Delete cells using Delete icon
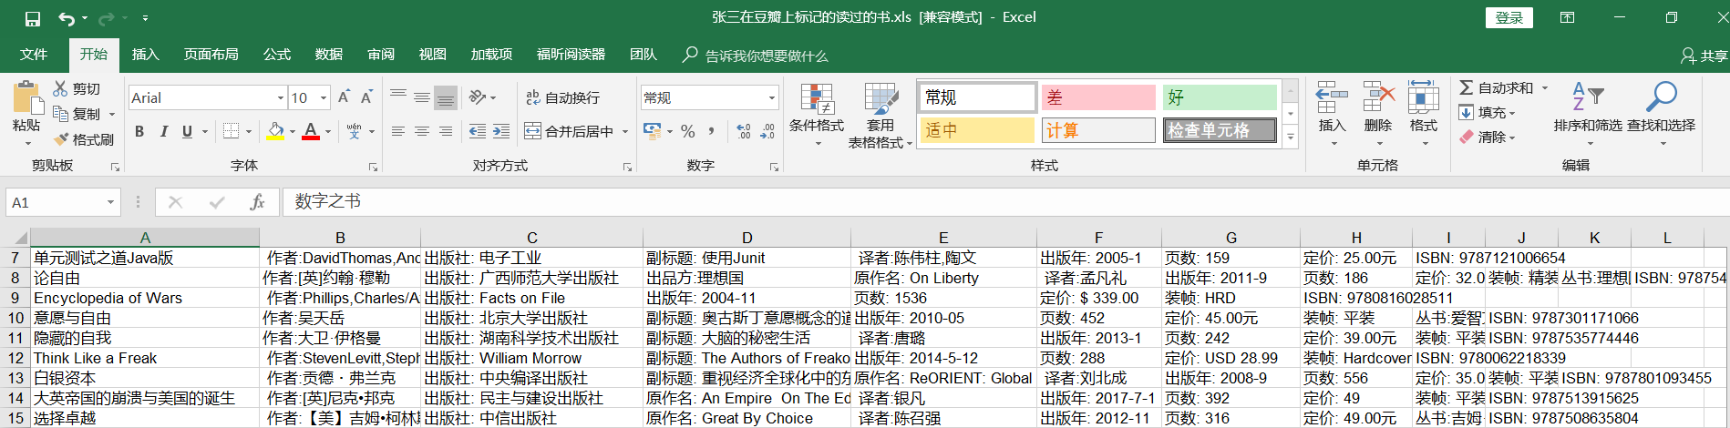 [1378, 97]
